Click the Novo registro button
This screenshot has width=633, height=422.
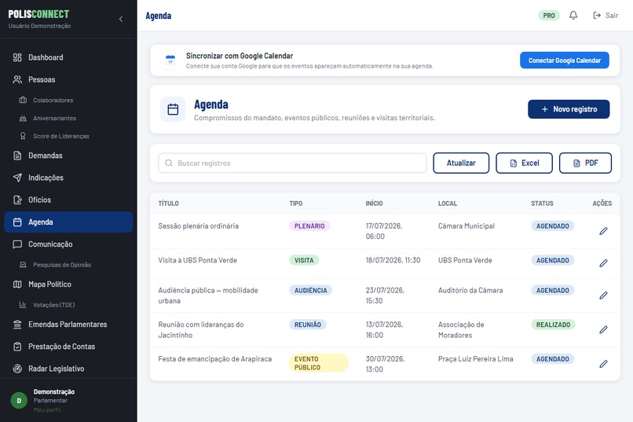tap(569, 109)
